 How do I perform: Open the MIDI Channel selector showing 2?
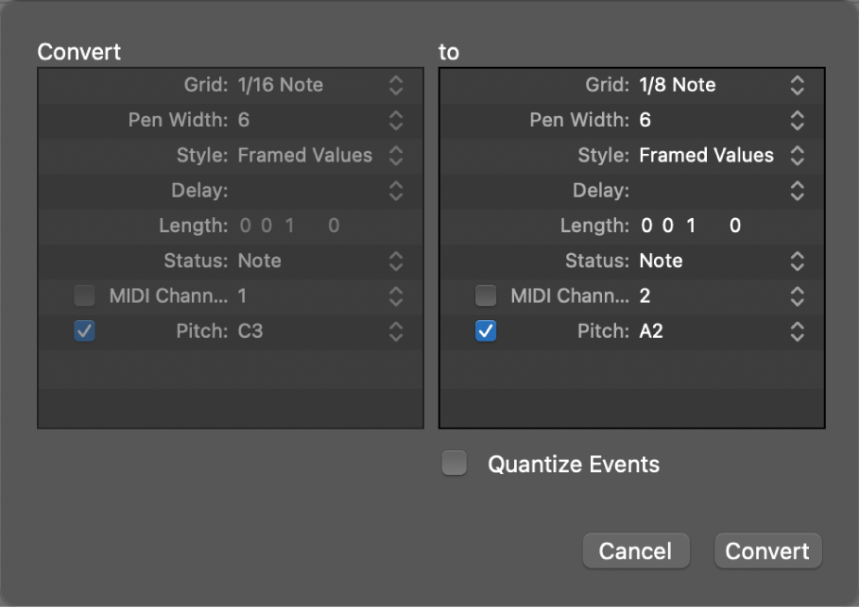(x=797, y=296)
